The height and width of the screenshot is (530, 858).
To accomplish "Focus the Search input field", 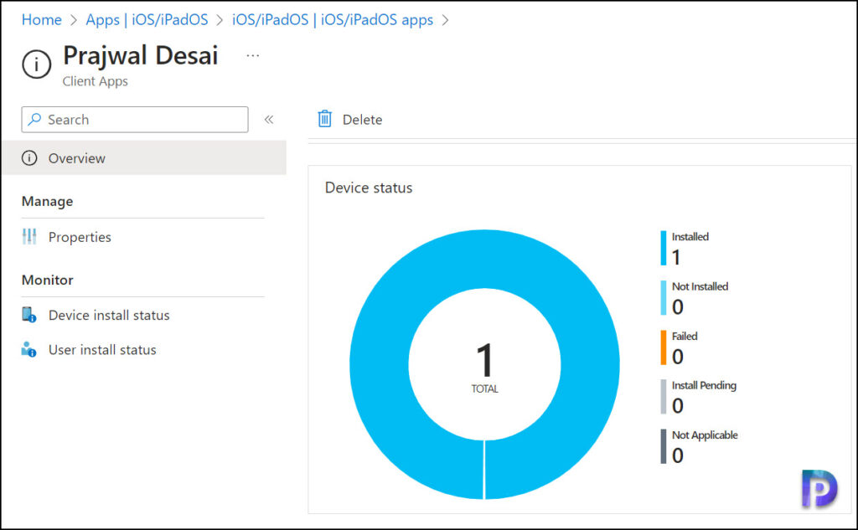I will click(135, 119).
